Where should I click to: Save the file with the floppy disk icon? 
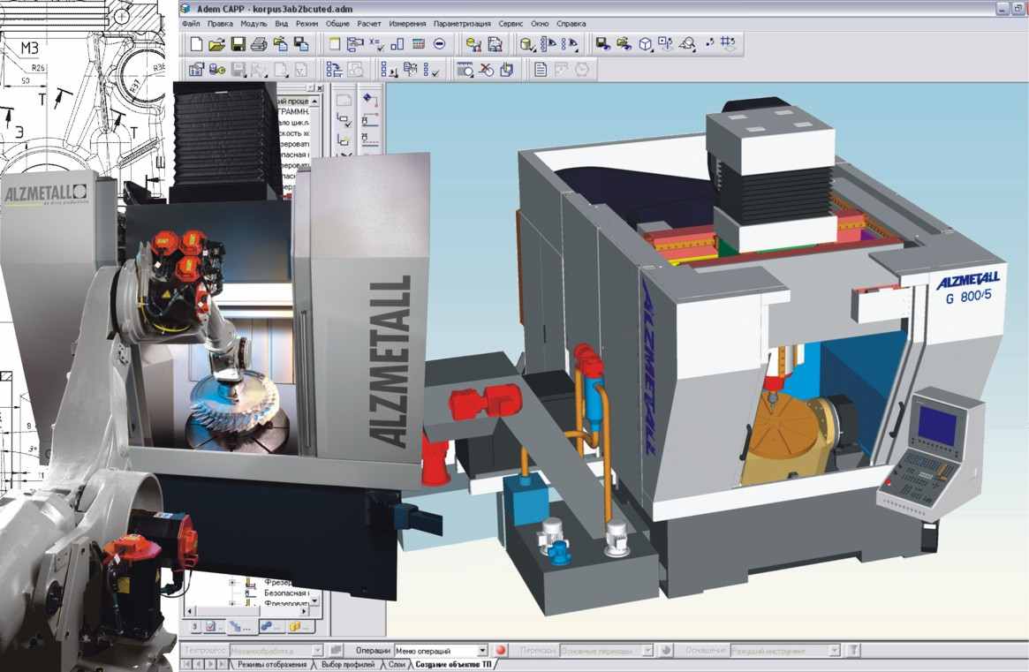click(x=238, y=44)
